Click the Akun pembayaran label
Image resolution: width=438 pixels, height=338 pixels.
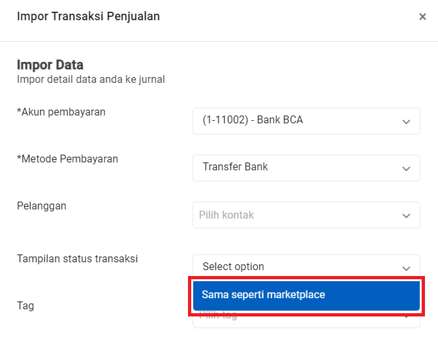(x=61, y=112)
